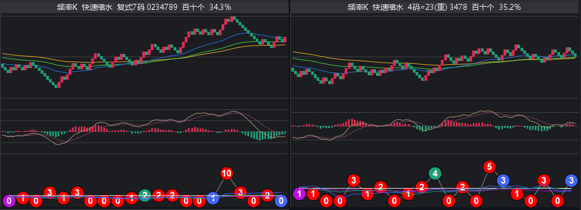The width and height of the screenshot is (581, 210).
Task: Click the green 4 marker in right panel
Action: pyautogui.click(x=435, y=173)
